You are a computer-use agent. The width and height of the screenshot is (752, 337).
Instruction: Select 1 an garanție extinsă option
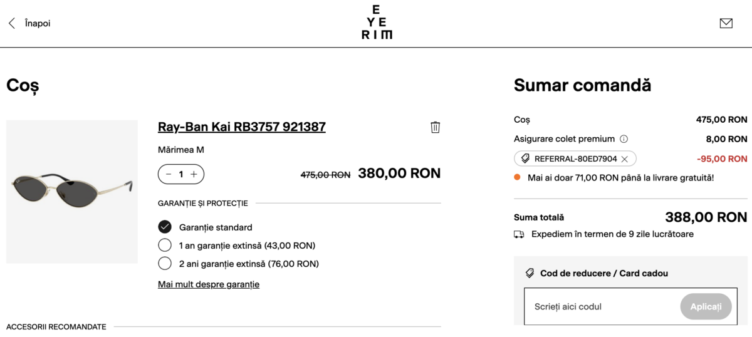(165, 245)
